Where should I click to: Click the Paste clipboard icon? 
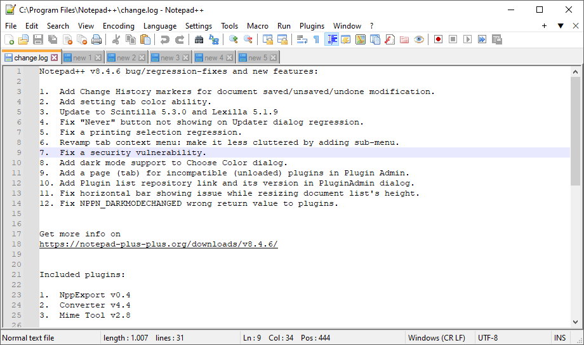145,39
